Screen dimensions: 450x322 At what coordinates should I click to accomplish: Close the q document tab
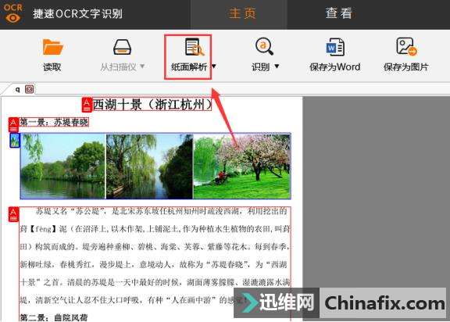pos(29,89)
